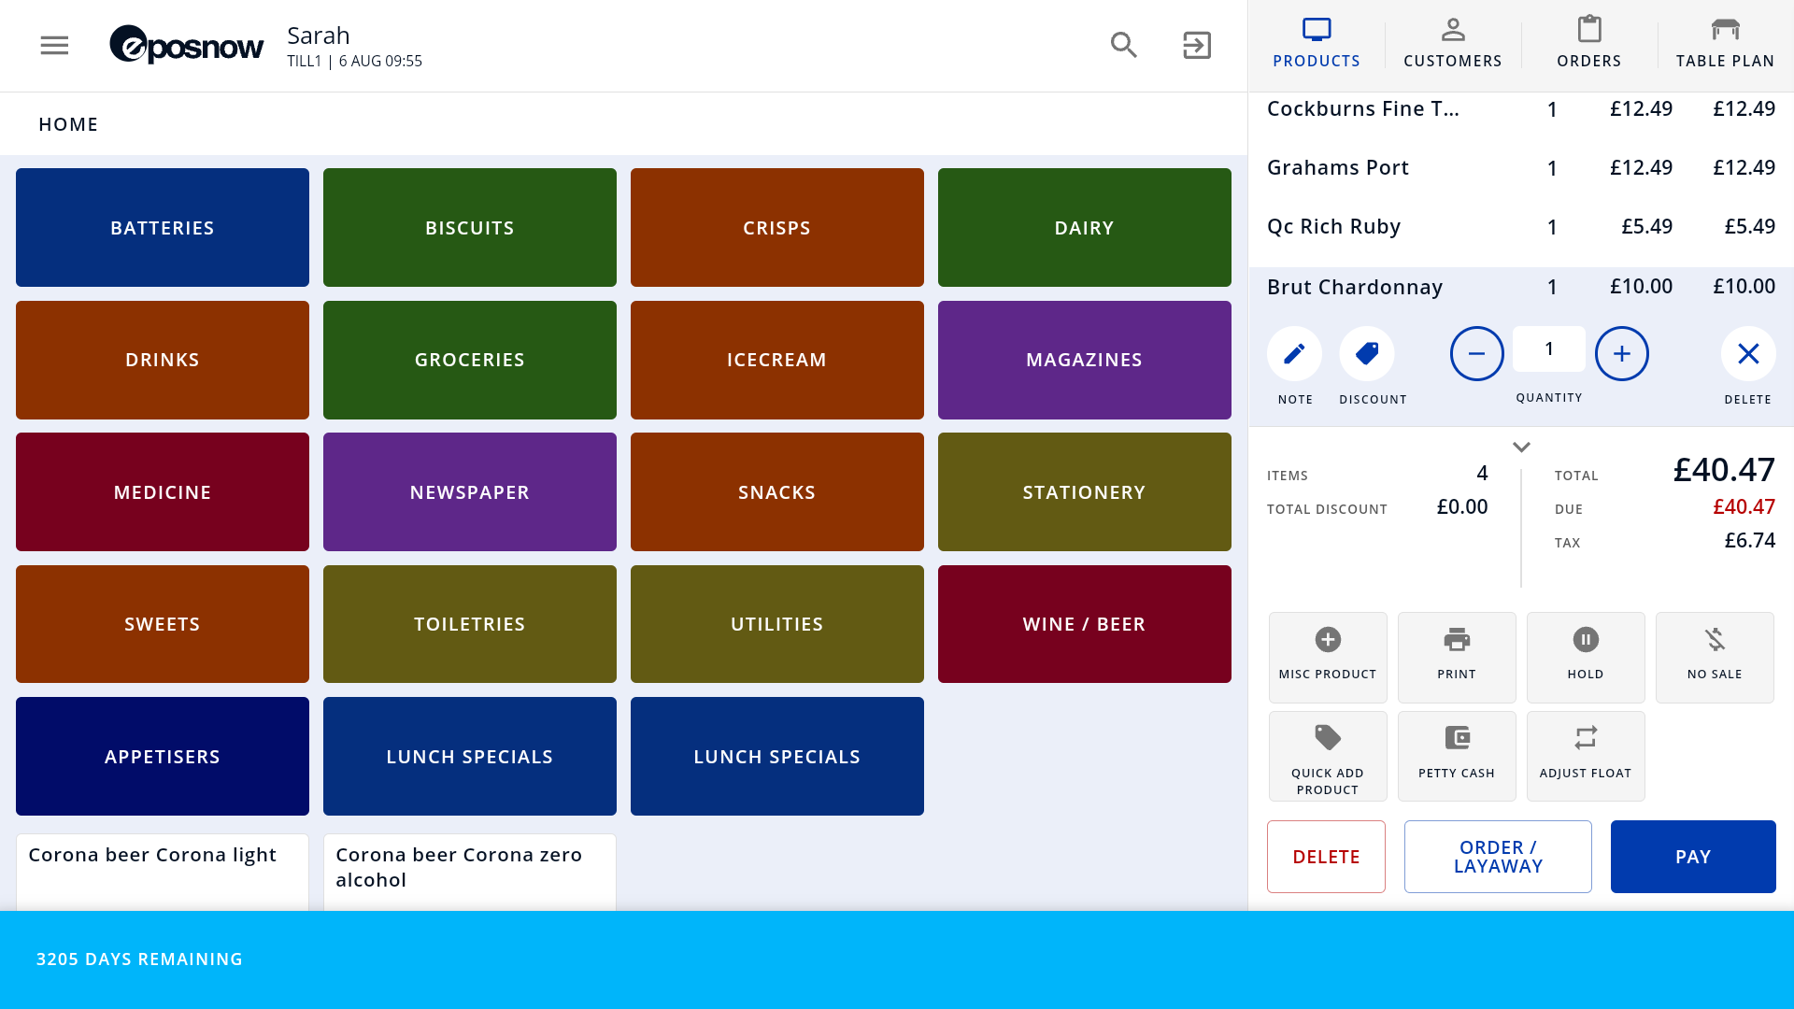Open the purple Magazines category tile
Image resolution: width=1794 pixels, height=1009 pixels.
pyautogui.click(x=1084, y=360)
